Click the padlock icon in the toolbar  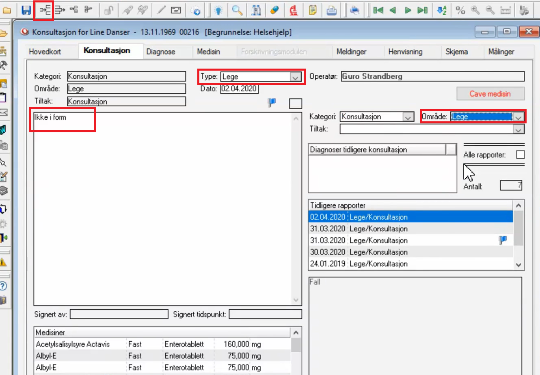coord(108,10)
